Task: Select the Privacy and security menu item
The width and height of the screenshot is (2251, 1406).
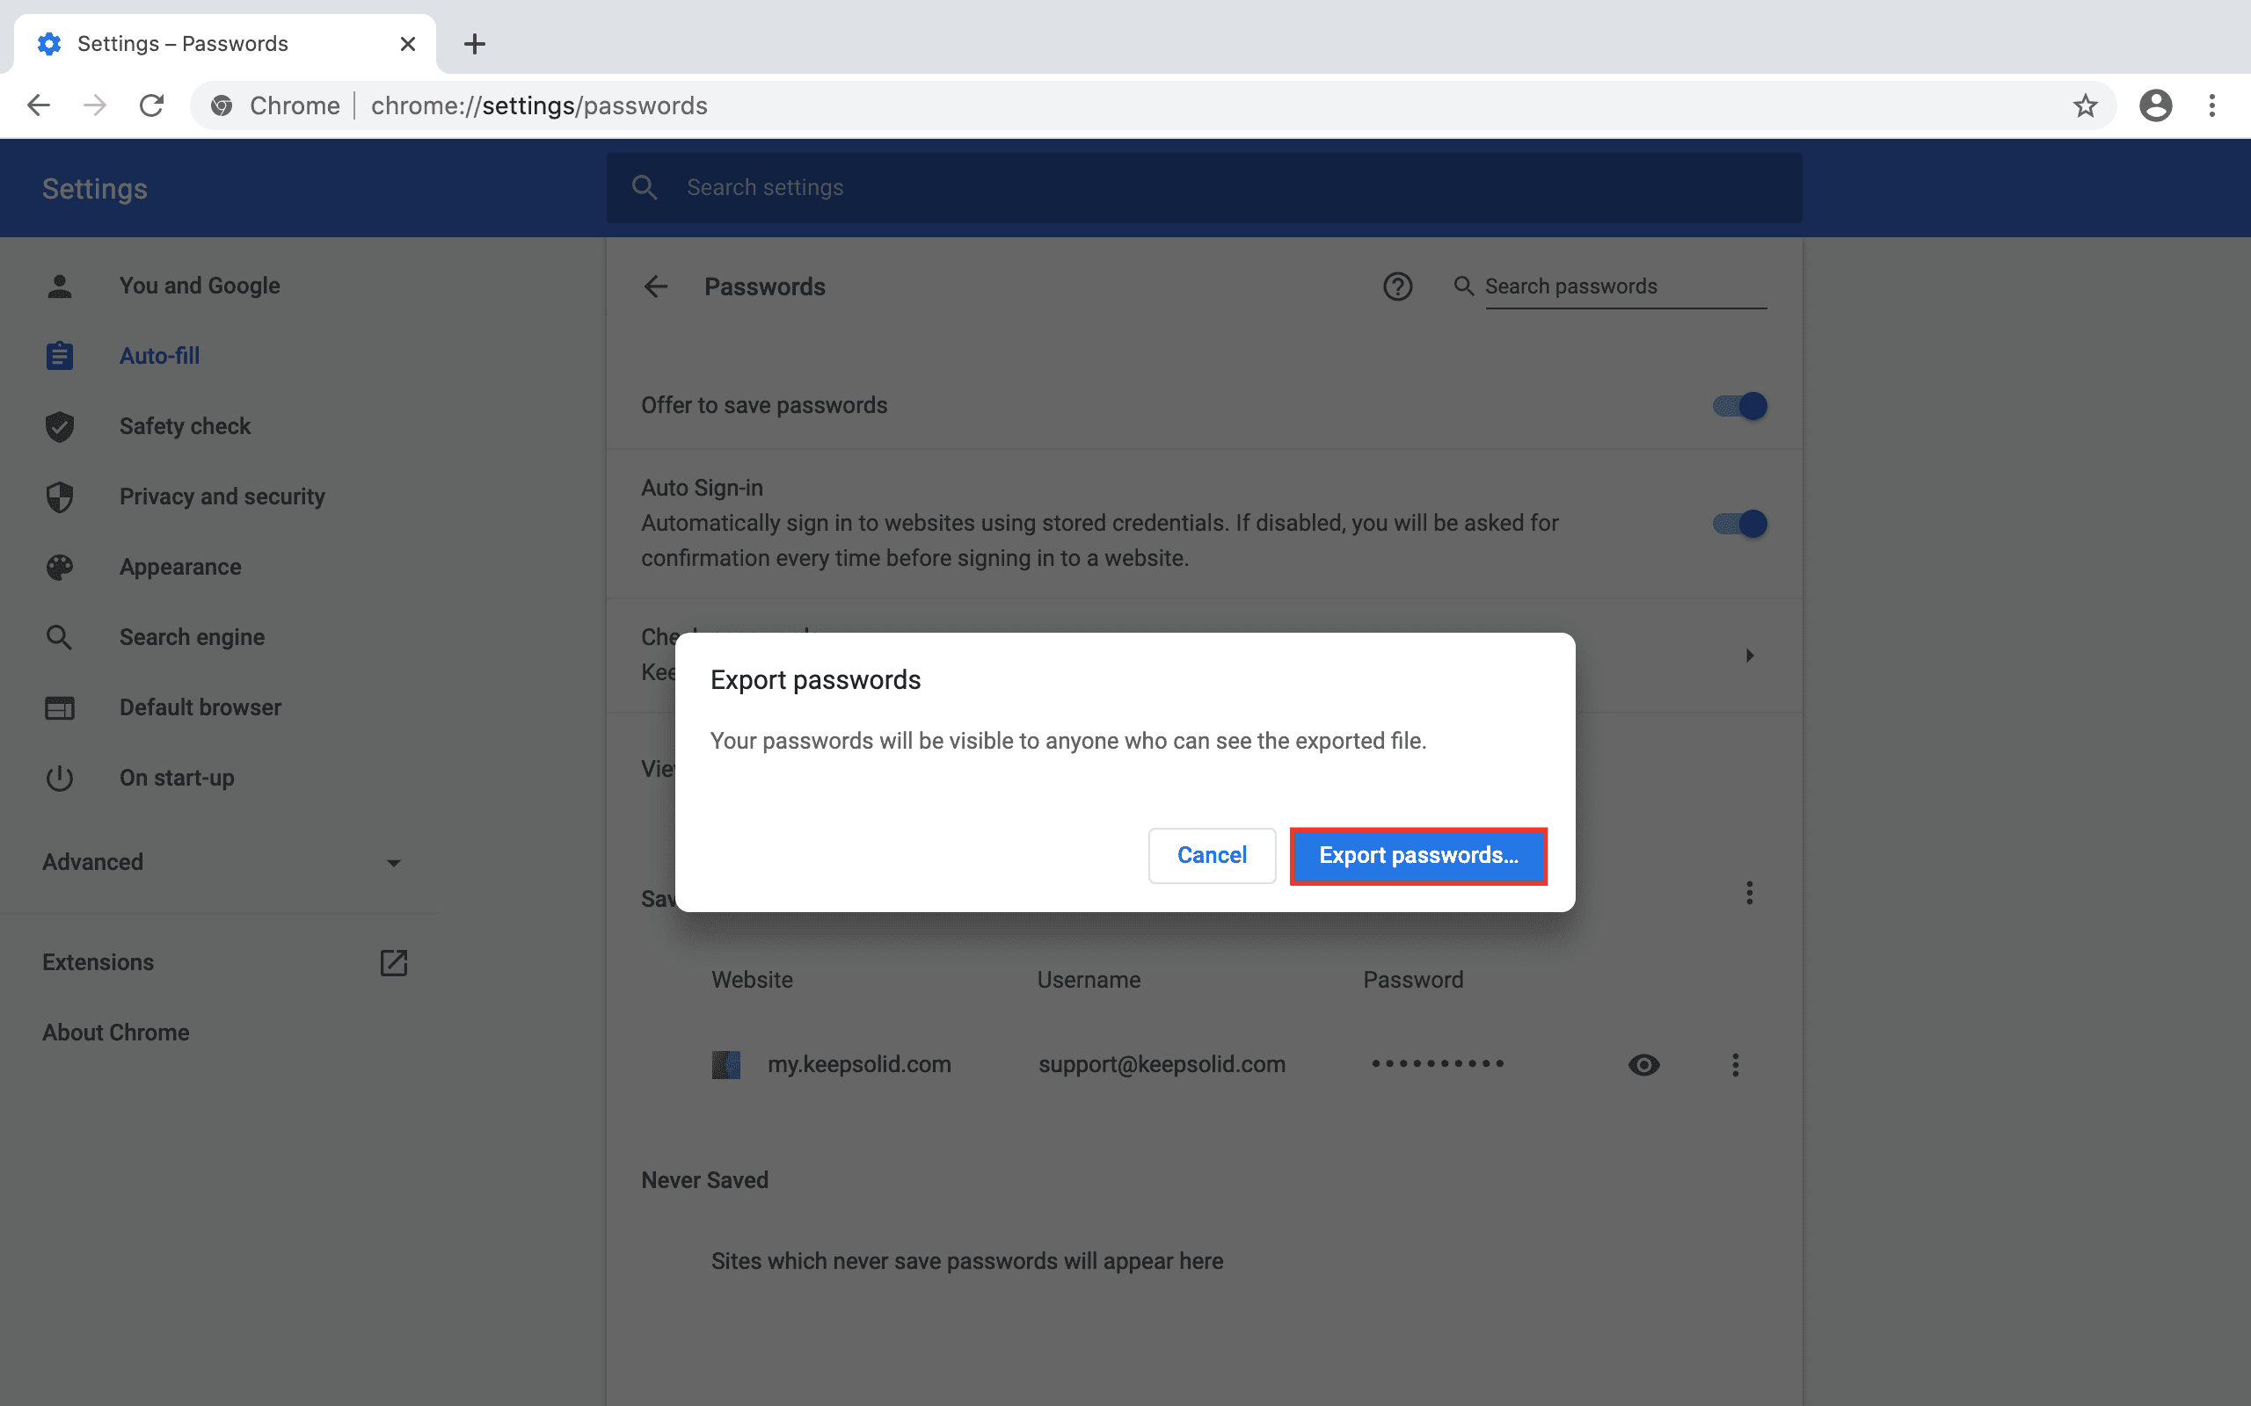Action: click(222, 497)
